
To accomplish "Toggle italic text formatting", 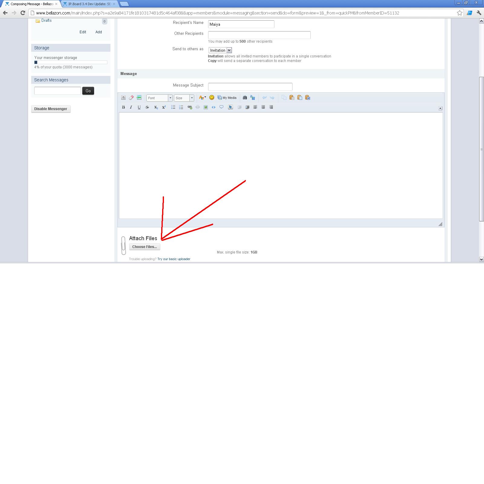I will (131, 107).
